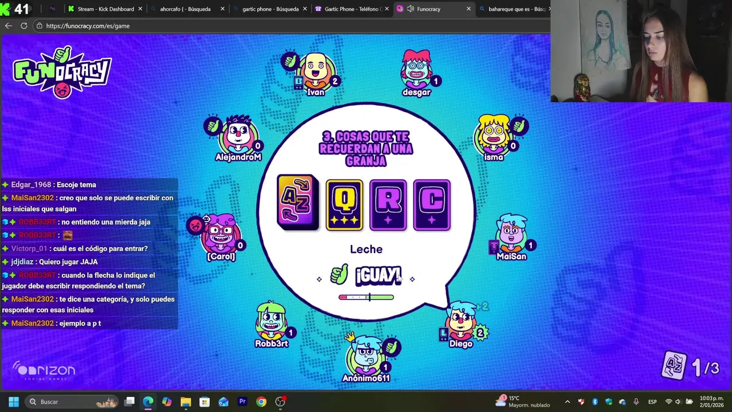Click [Carol]'s player avatar

[x=221, y=233]
